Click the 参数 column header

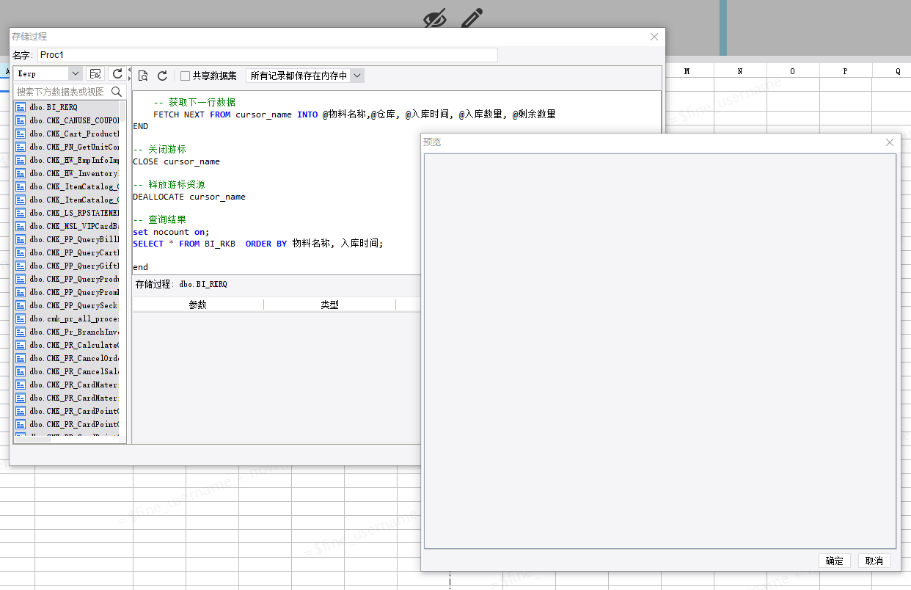(198, 305)
